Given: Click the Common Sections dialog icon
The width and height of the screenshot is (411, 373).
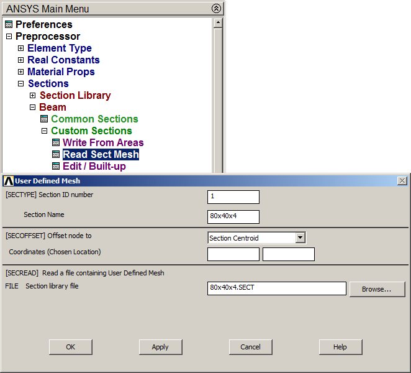Looking at the screenshot, I should point(45,119).
